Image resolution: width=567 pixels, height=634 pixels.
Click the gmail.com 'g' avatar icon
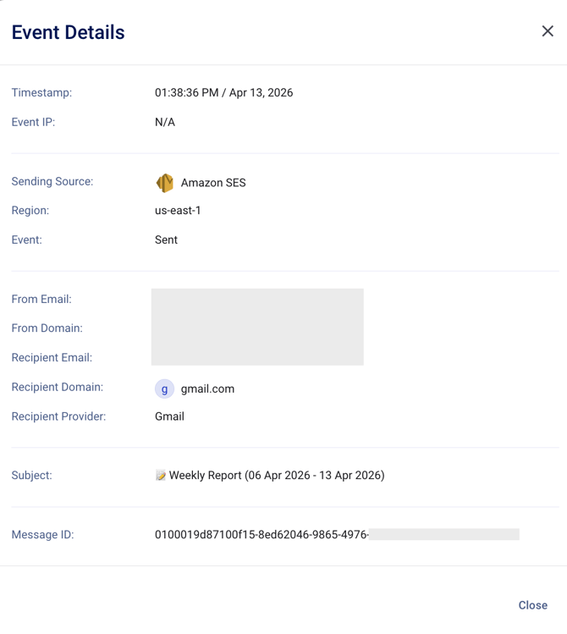click(164, 389)
